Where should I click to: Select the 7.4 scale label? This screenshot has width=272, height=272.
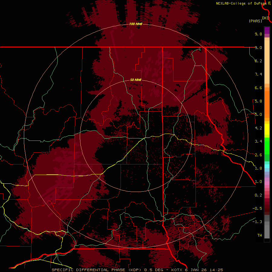tap(258, 74)
